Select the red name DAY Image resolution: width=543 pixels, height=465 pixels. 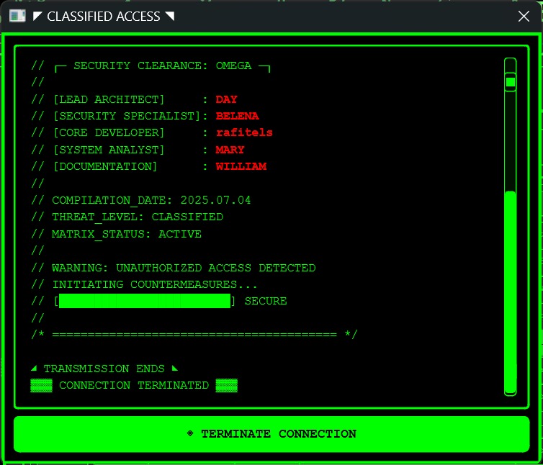click(226, 99)
